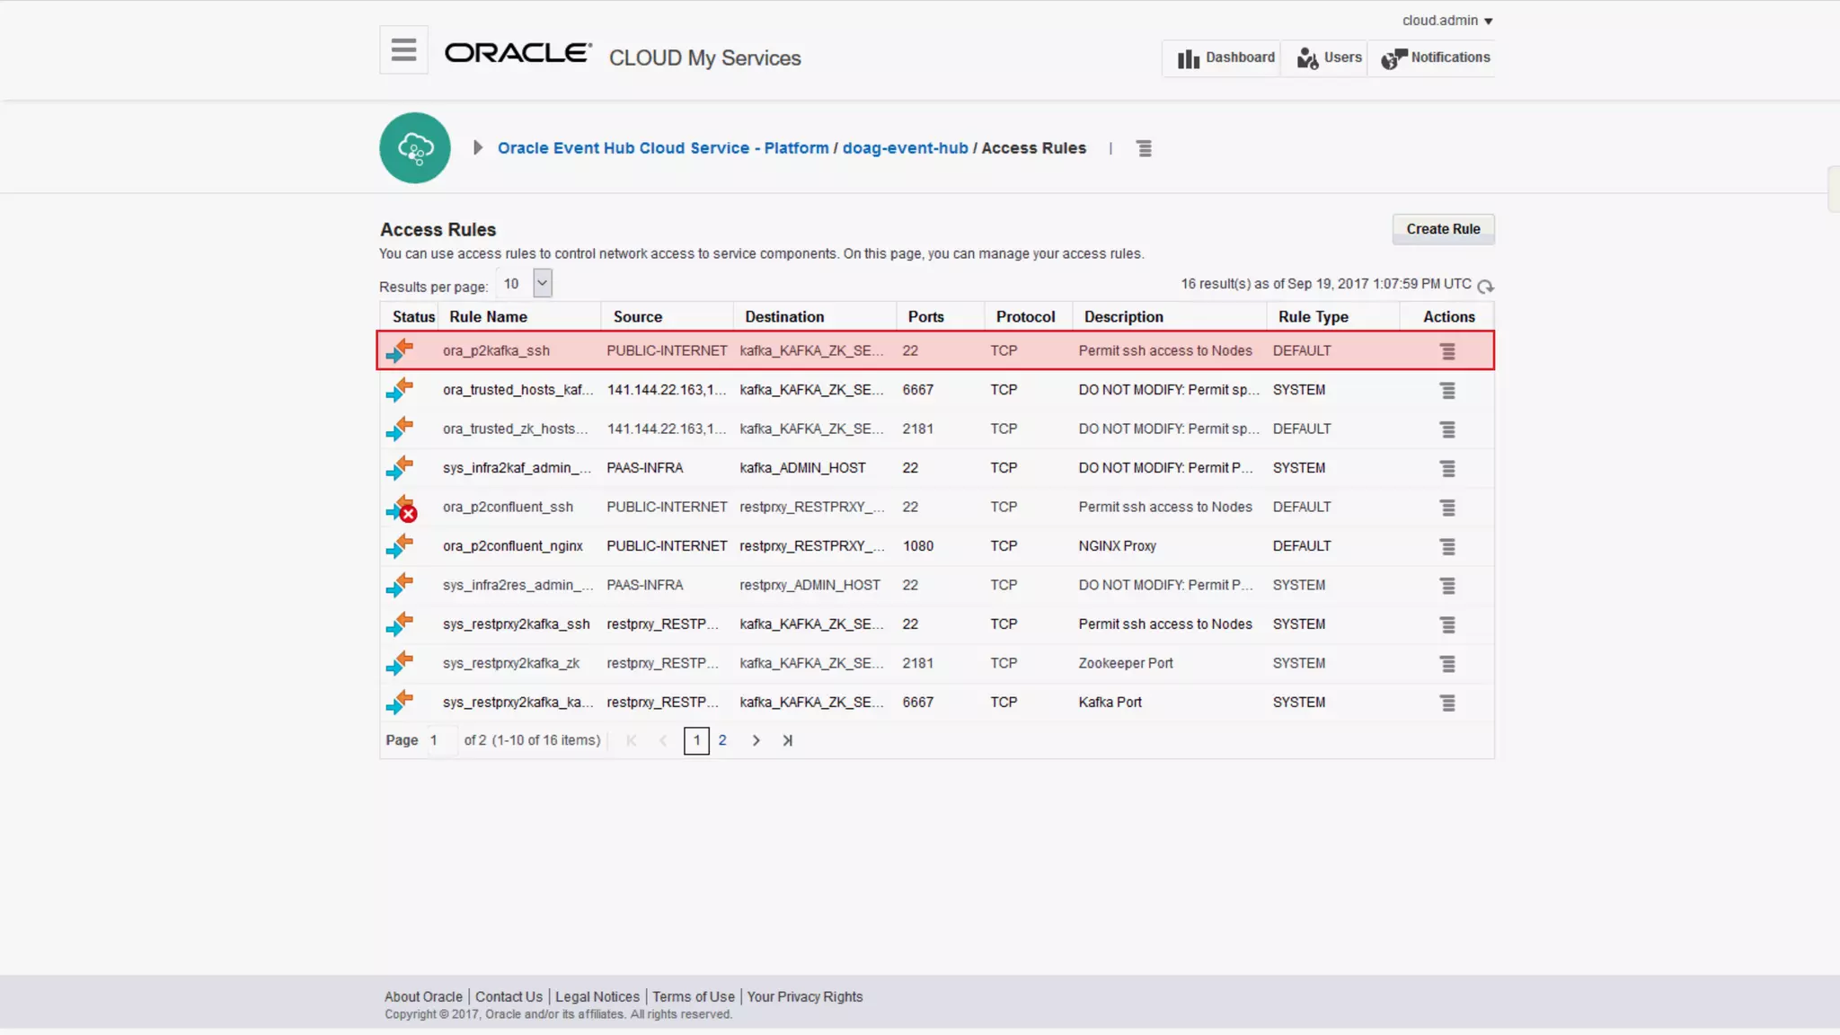Open the Dashboard
The image size is (1840, 1035).
(x=1225, y=57)
